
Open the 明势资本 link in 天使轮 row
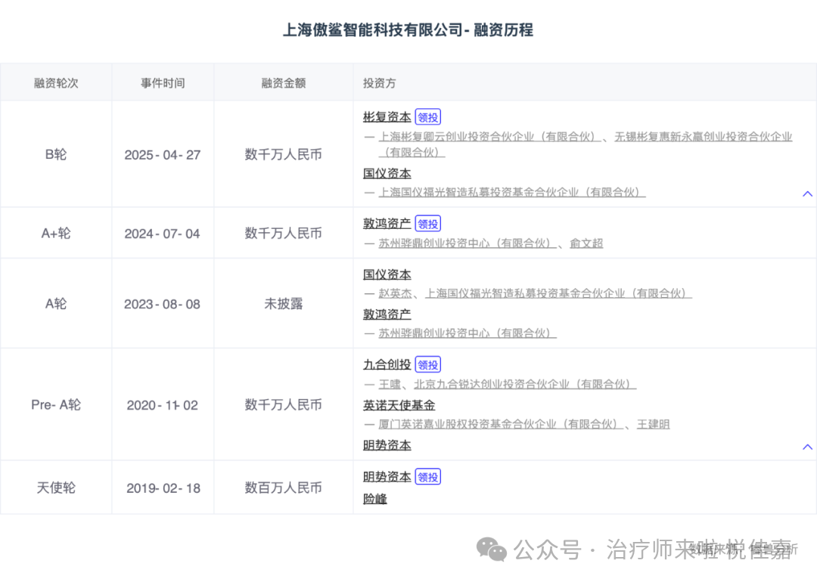point(387,476)
